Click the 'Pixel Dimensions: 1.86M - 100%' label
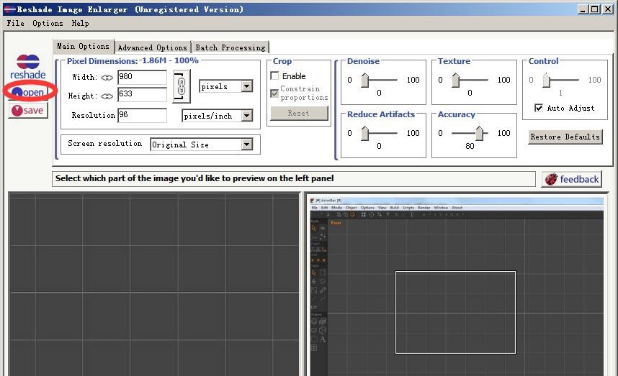Screen dimensions: 618x376 coord(133,61)
